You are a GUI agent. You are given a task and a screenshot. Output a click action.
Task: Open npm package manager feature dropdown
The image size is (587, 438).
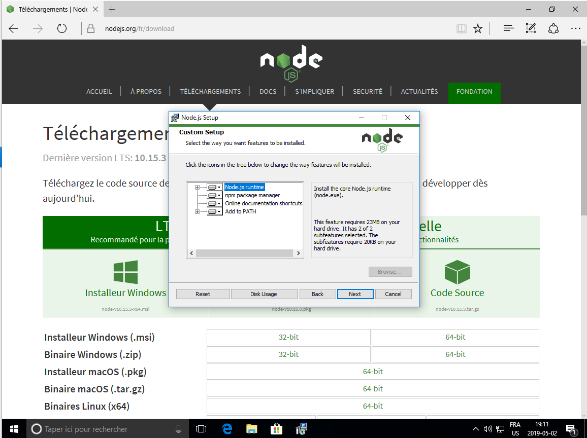coord(215,196)
